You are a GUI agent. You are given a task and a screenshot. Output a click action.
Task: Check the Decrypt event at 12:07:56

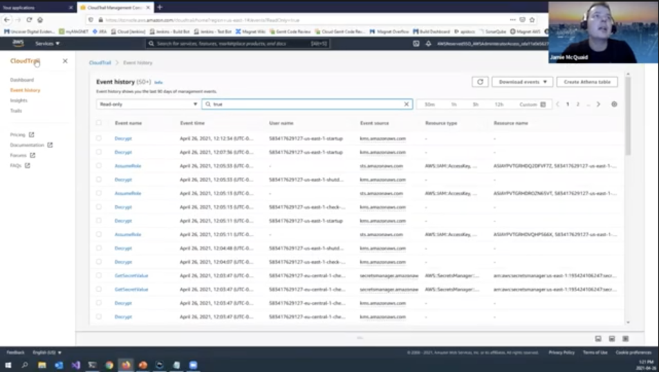coord(98,152)
